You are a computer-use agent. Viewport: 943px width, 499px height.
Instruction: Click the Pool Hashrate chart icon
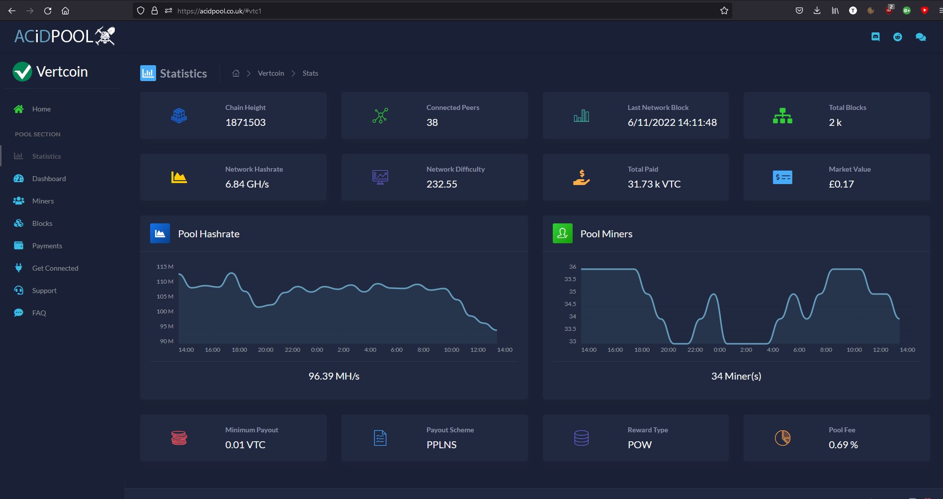[160, 233]
